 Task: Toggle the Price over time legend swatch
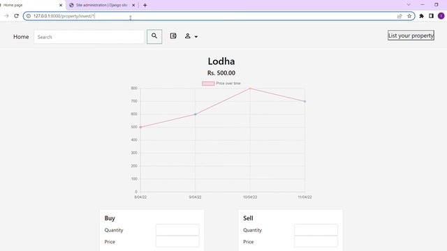[208, 84]
